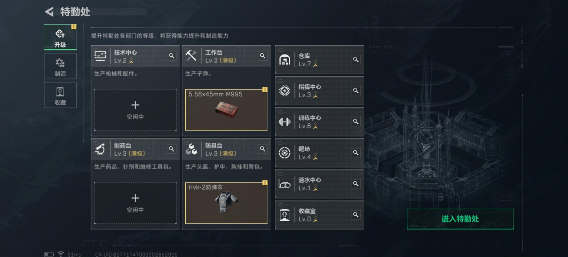Open magnifier details for 工作台
Image resolution: width=568 pixels, height=257 pixels.
point(262,56)
